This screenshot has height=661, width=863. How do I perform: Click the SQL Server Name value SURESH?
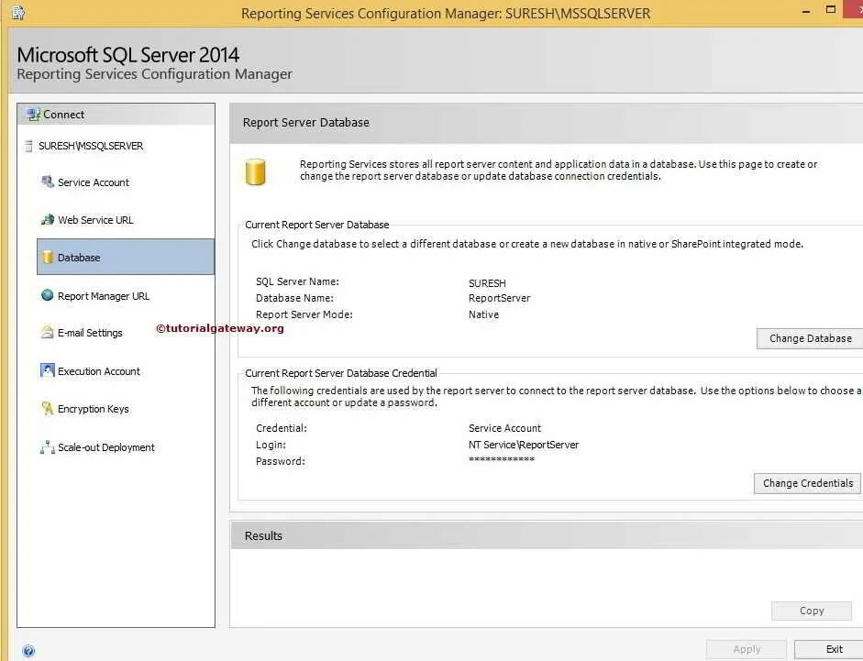487,283
